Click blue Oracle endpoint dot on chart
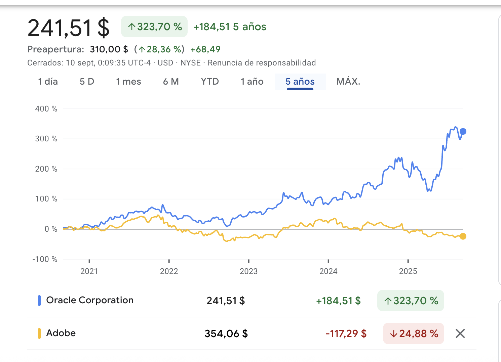 pos(463,132)
